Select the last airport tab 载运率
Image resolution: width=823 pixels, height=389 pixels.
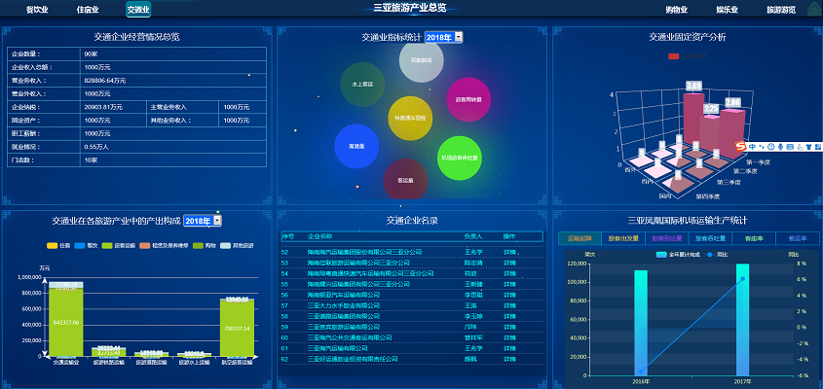[x=798, y=238]
